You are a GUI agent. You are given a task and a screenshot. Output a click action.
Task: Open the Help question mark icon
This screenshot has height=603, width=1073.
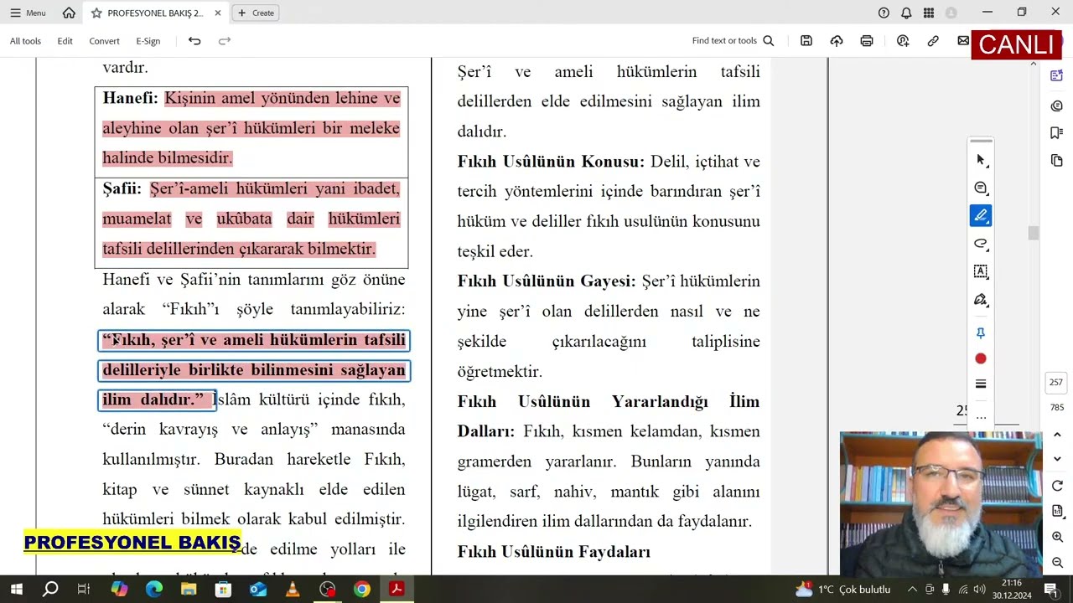884,13
